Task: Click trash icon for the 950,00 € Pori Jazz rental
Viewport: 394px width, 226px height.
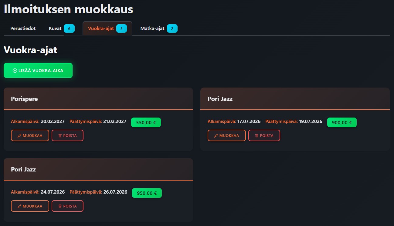Action: (60, 206)
